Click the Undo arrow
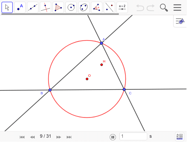 (140, 8)
